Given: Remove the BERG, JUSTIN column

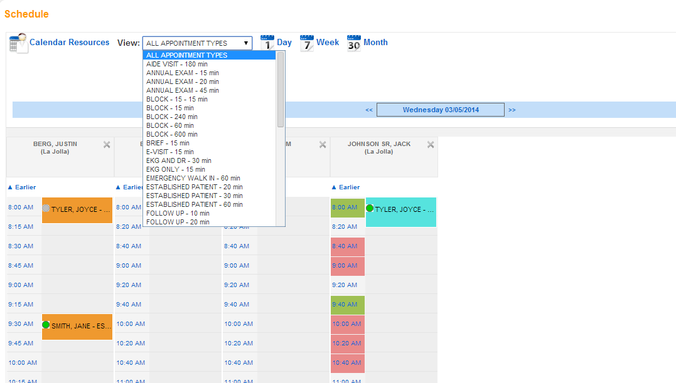Looking at the screenshot, I should click(107, 145).
